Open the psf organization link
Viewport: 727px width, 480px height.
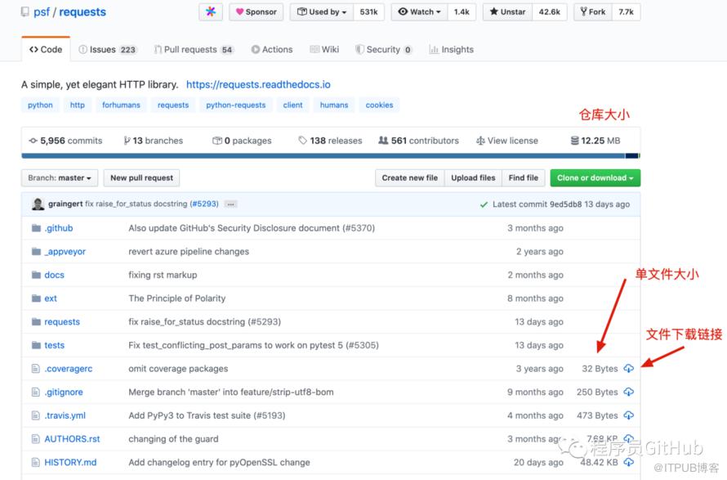point(42,11)
